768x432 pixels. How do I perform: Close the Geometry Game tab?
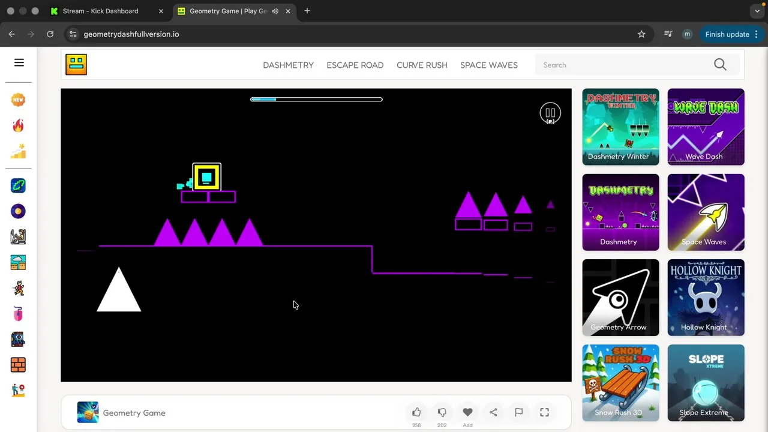point(288,11)
